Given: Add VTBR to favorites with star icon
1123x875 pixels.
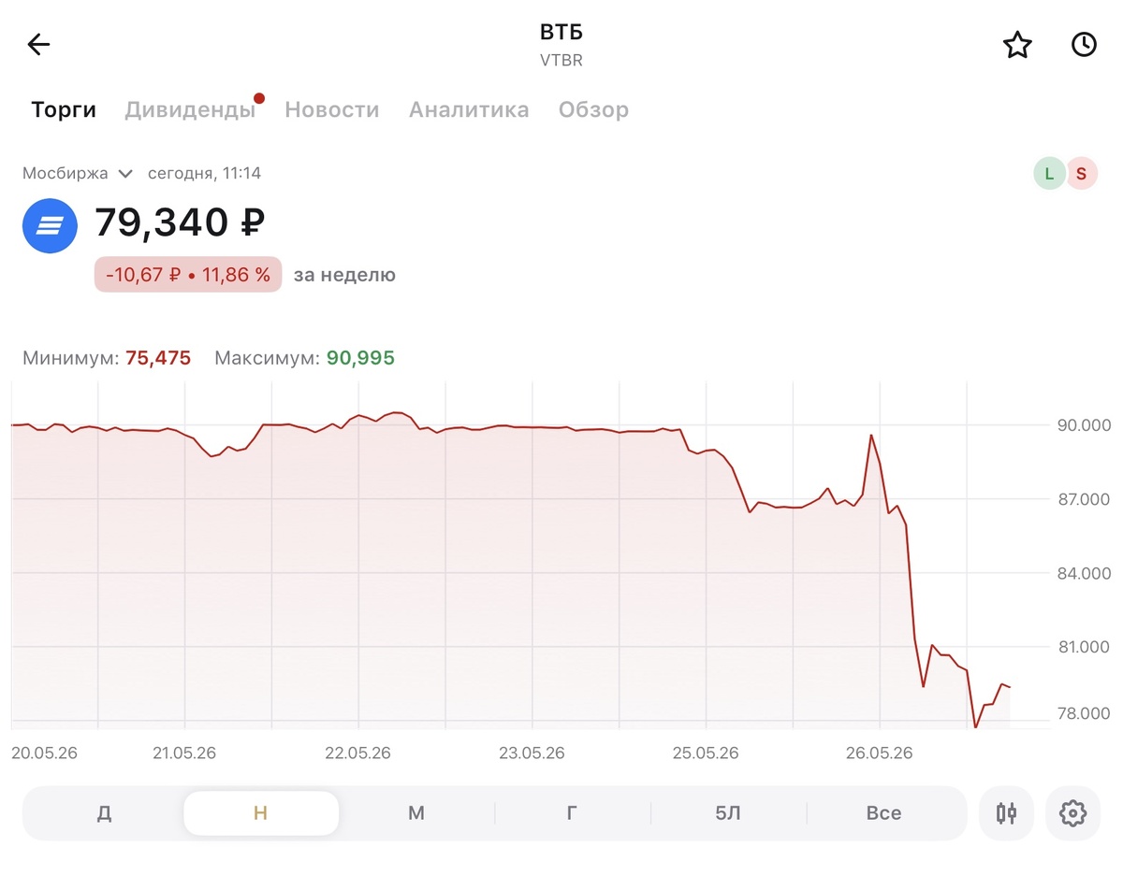Looking at the screenshot, I should [1017, 45].
